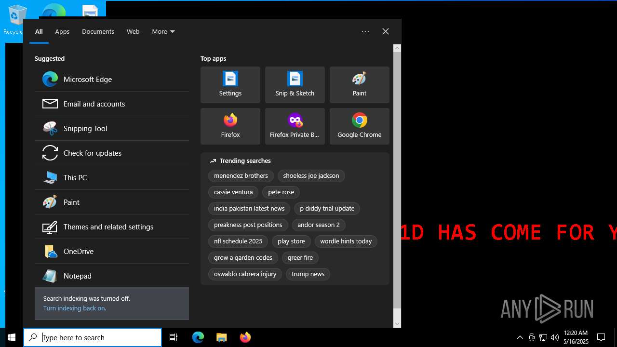Click search panel scrollbar up arrow
Screen dimensions: 617x347
397,48
